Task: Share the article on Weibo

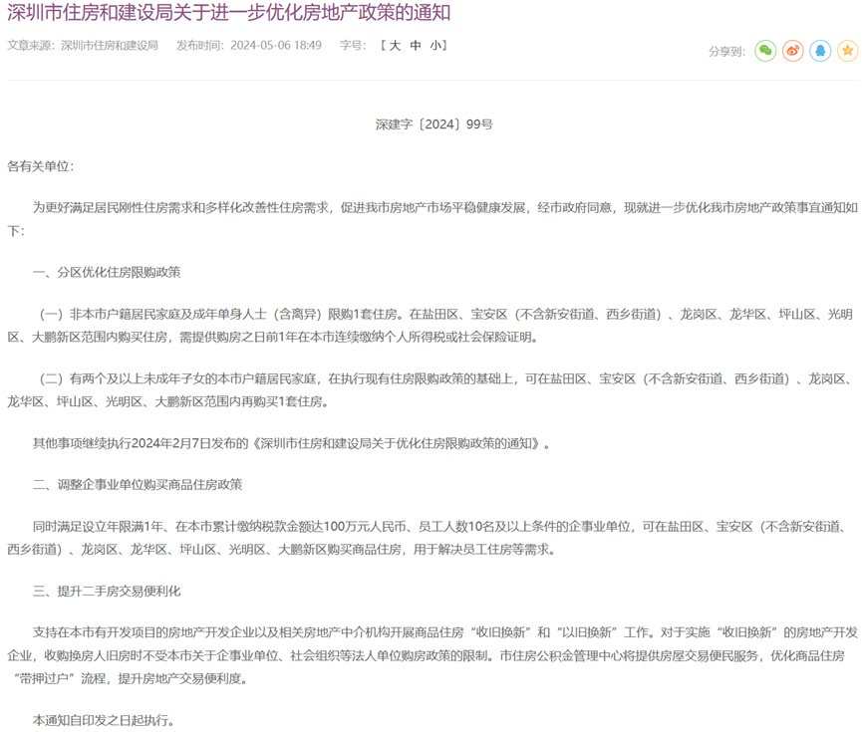Action: 792,51
